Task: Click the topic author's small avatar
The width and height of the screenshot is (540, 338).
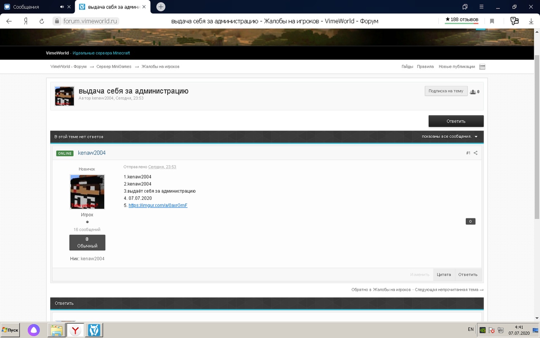Action: coord(65,96)
